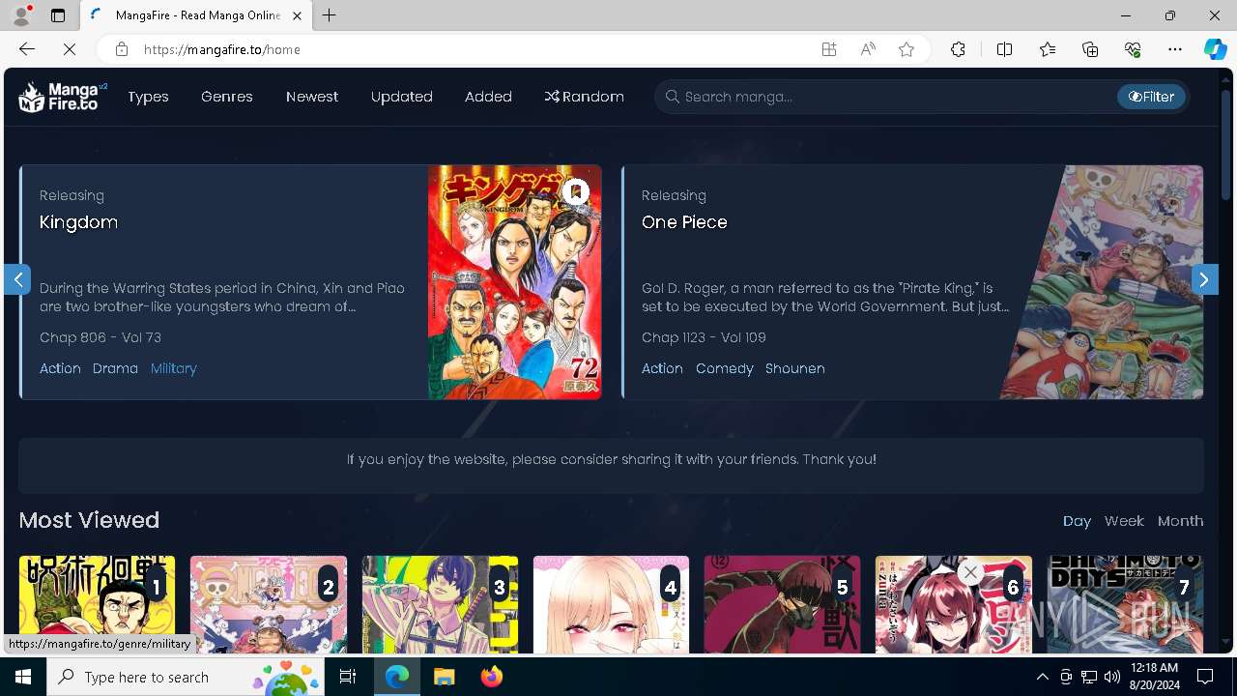Go back in browser history
This screenshot has height=696, width=1237.
tap(27, 48)
